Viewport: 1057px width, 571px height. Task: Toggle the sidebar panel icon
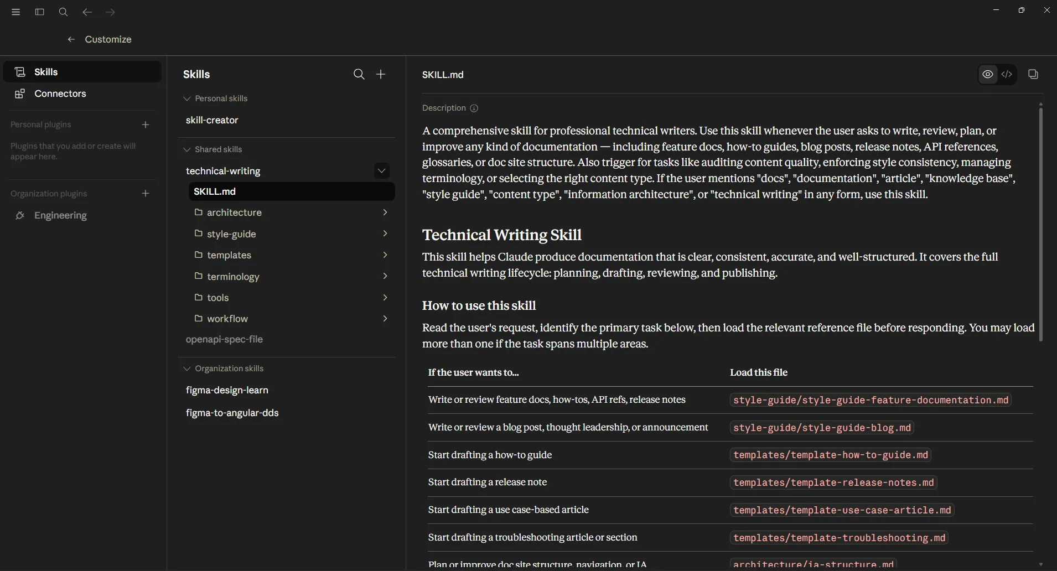(x=39, y=12)
